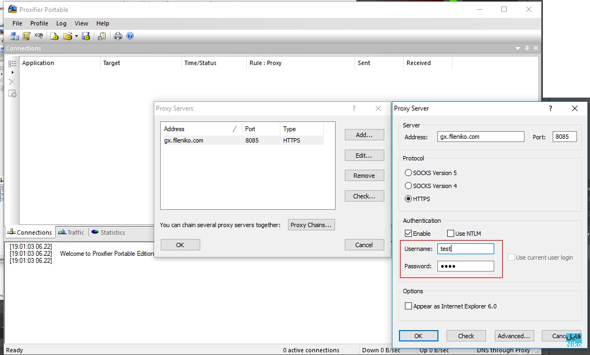The image size is (590, 355).
Task: Click OK in Proxy Servers dialog
Action: (180, 245)
